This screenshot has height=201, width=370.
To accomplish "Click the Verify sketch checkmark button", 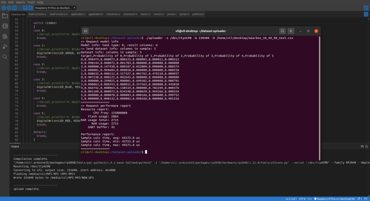I will point(4,8).
